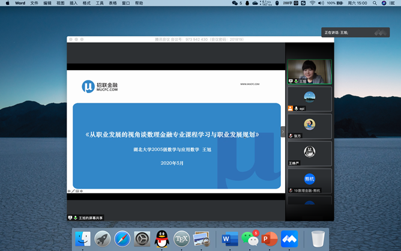Viewport: 401px width, 251px height.
Task: Open Tencent Meeting app in the Dock
Action: 289,239
